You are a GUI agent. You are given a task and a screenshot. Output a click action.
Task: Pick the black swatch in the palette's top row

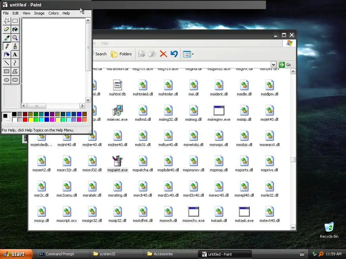click(14, 114)
